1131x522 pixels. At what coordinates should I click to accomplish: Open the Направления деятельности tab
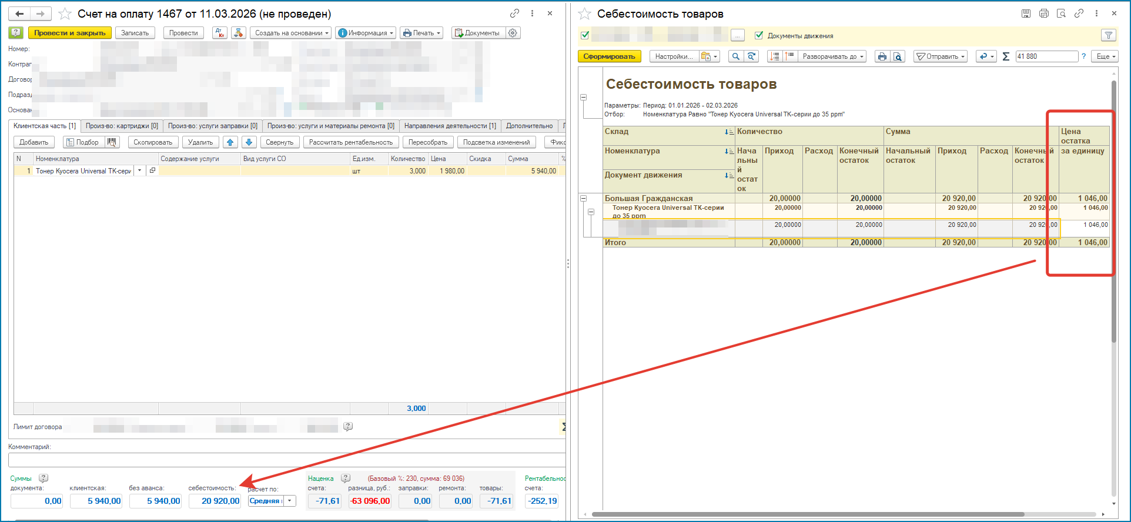450,126
